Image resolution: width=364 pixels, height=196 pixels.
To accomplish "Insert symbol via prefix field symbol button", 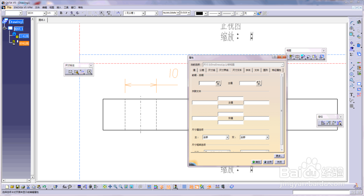I will point(218,83).
